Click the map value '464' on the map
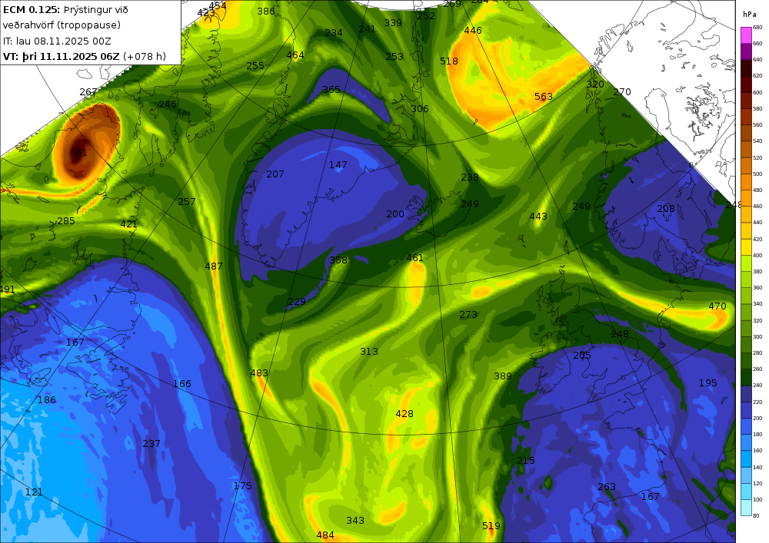The image size is (769, 543). (x=295, y=55)
